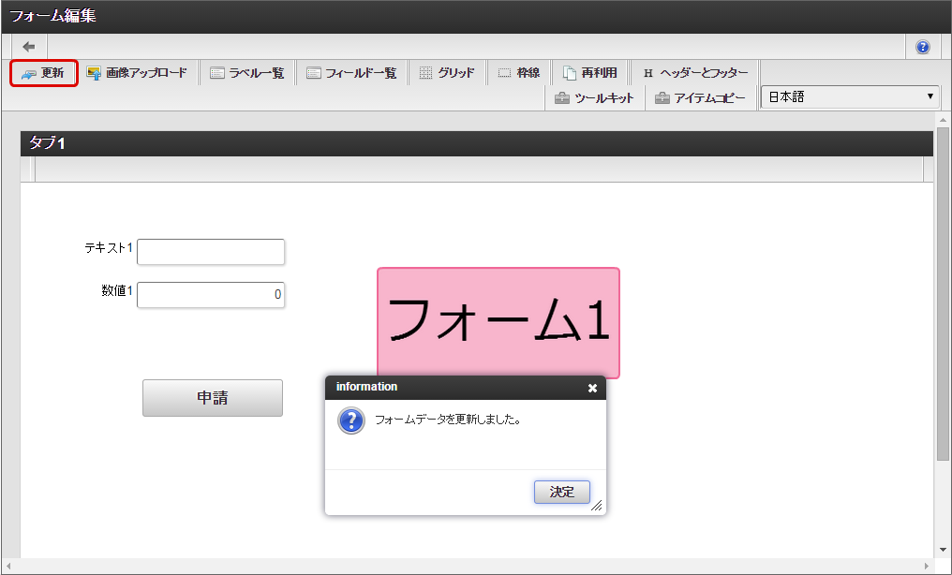Click the back arrow to leave form editing
952x575 pixels.
coord(28,46)
